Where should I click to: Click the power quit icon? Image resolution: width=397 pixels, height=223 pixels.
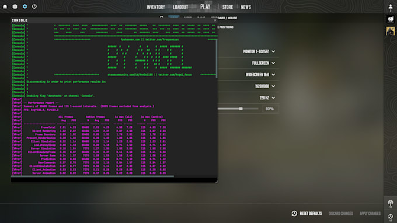34,6
